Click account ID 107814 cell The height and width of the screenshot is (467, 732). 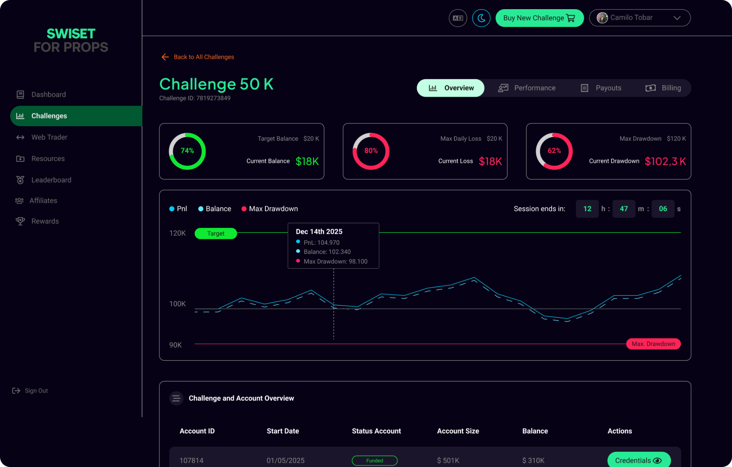coord(191,461)
